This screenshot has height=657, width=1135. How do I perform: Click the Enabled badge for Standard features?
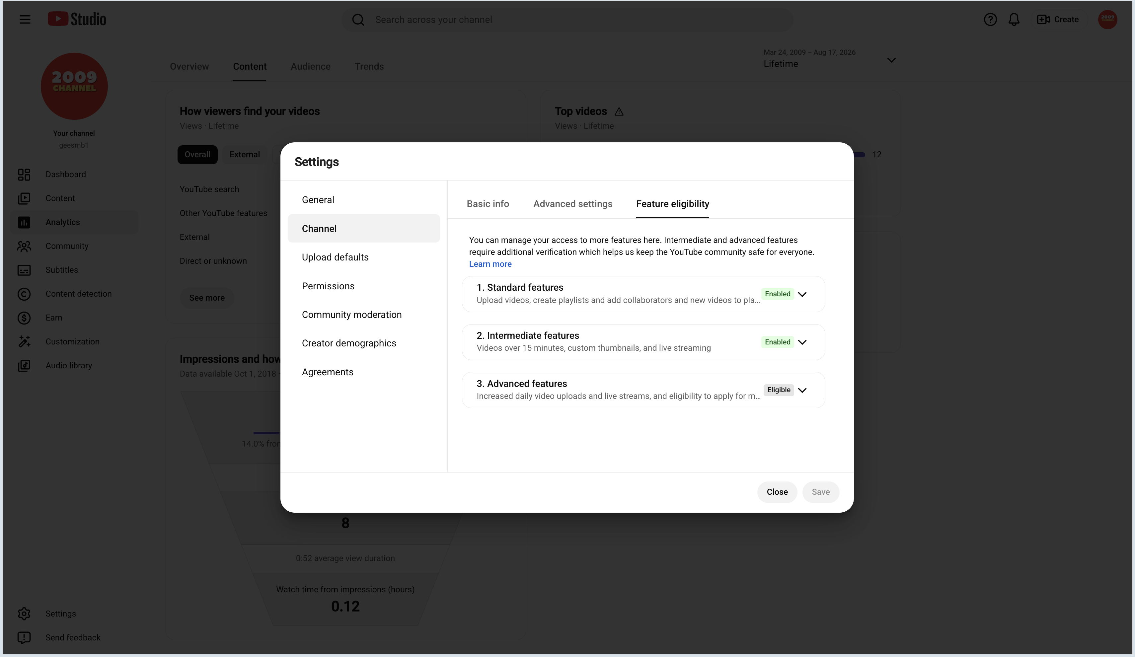[777, 294]
